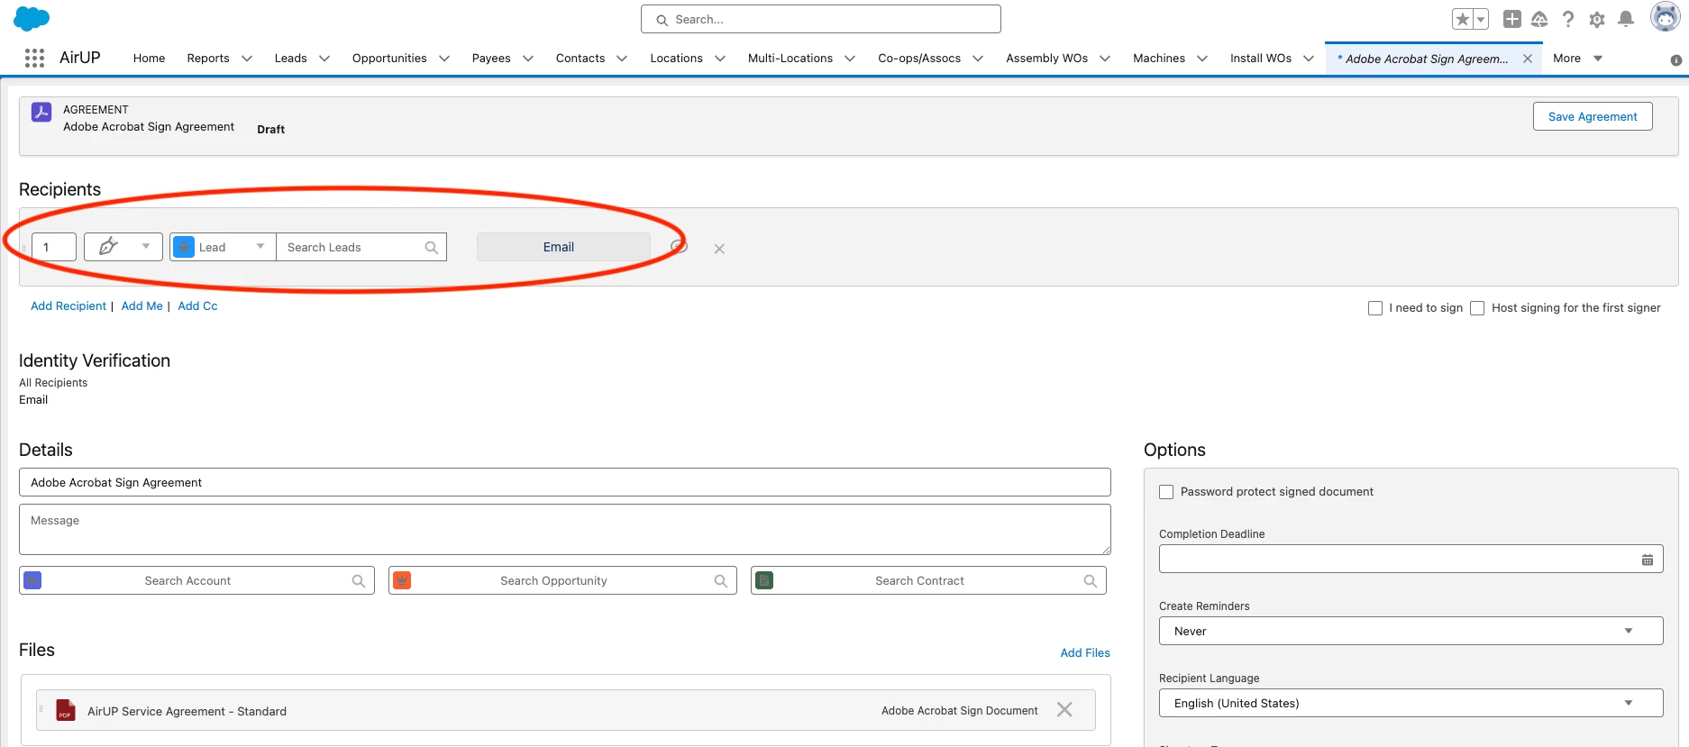This screenshot has width=1689, height=747.
Task: Click the Search Leads magnifier icon
Action: (432, 248)
